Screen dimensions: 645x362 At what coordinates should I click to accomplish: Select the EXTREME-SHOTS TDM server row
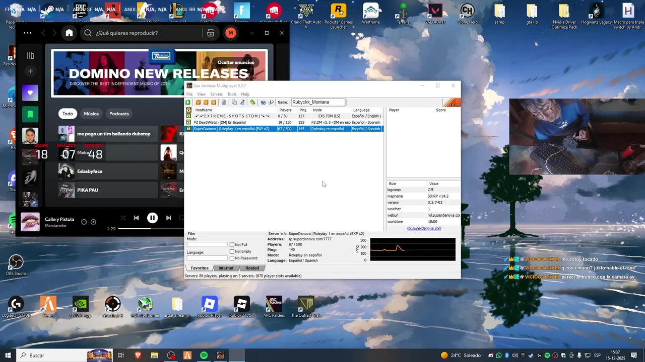click(284, 116)
